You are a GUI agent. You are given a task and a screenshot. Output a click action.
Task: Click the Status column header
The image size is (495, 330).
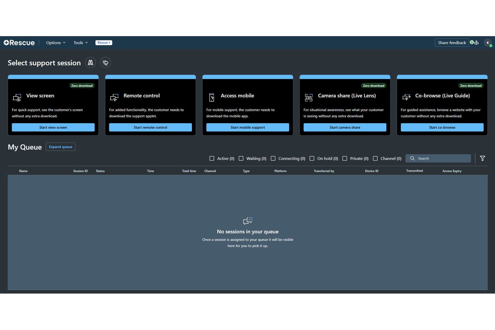(100, 171)
